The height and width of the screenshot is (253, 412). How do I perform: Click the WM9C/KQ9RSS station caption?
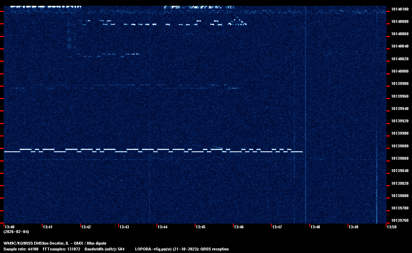55,243
